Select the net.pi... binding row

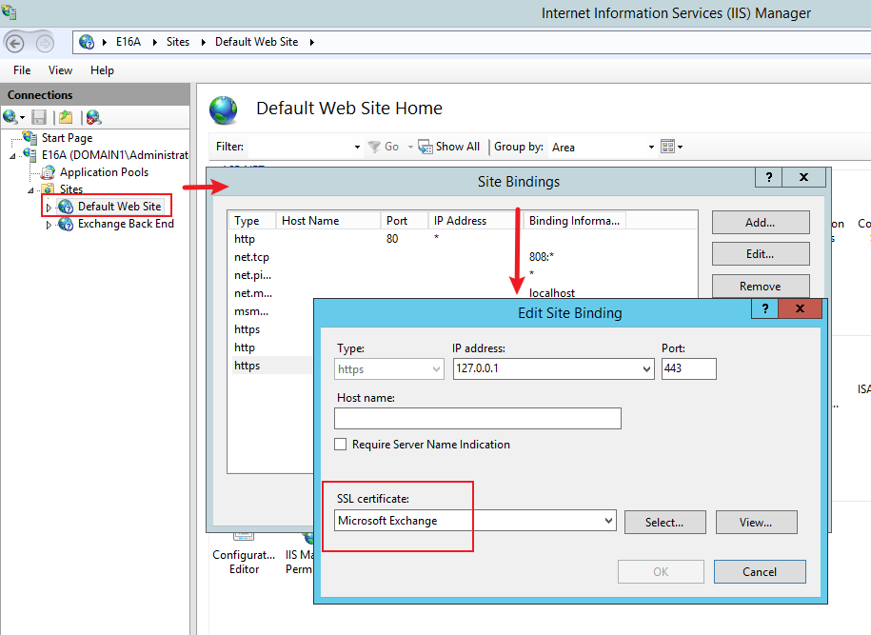tap(463, 275)
